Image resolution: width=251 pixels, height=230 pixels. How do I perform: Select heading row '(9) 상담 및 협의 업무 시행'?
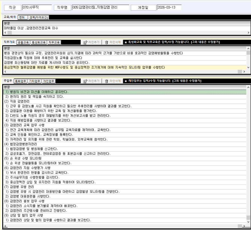coord(125,215)
